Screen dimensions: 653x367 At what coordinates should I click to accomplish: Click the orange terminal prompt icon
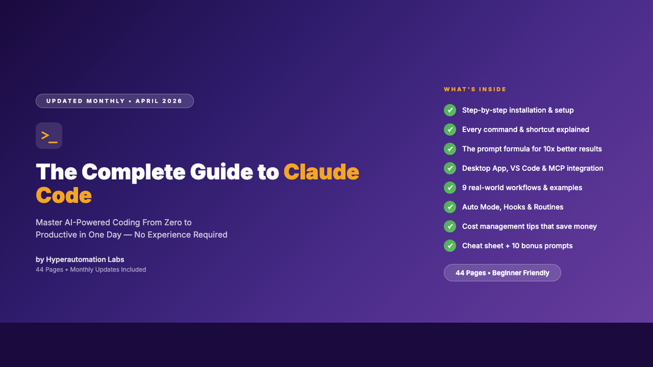pos(49,136)
